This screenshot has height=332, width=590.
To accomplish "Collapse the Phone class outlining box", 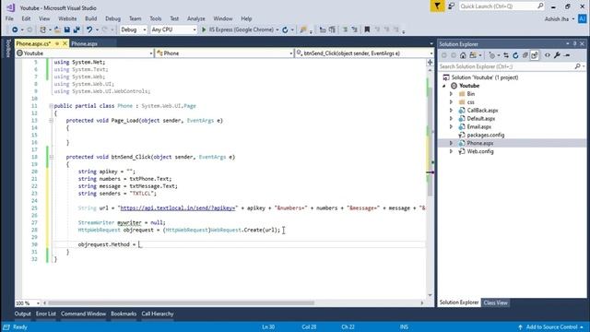I will point(52,106).
